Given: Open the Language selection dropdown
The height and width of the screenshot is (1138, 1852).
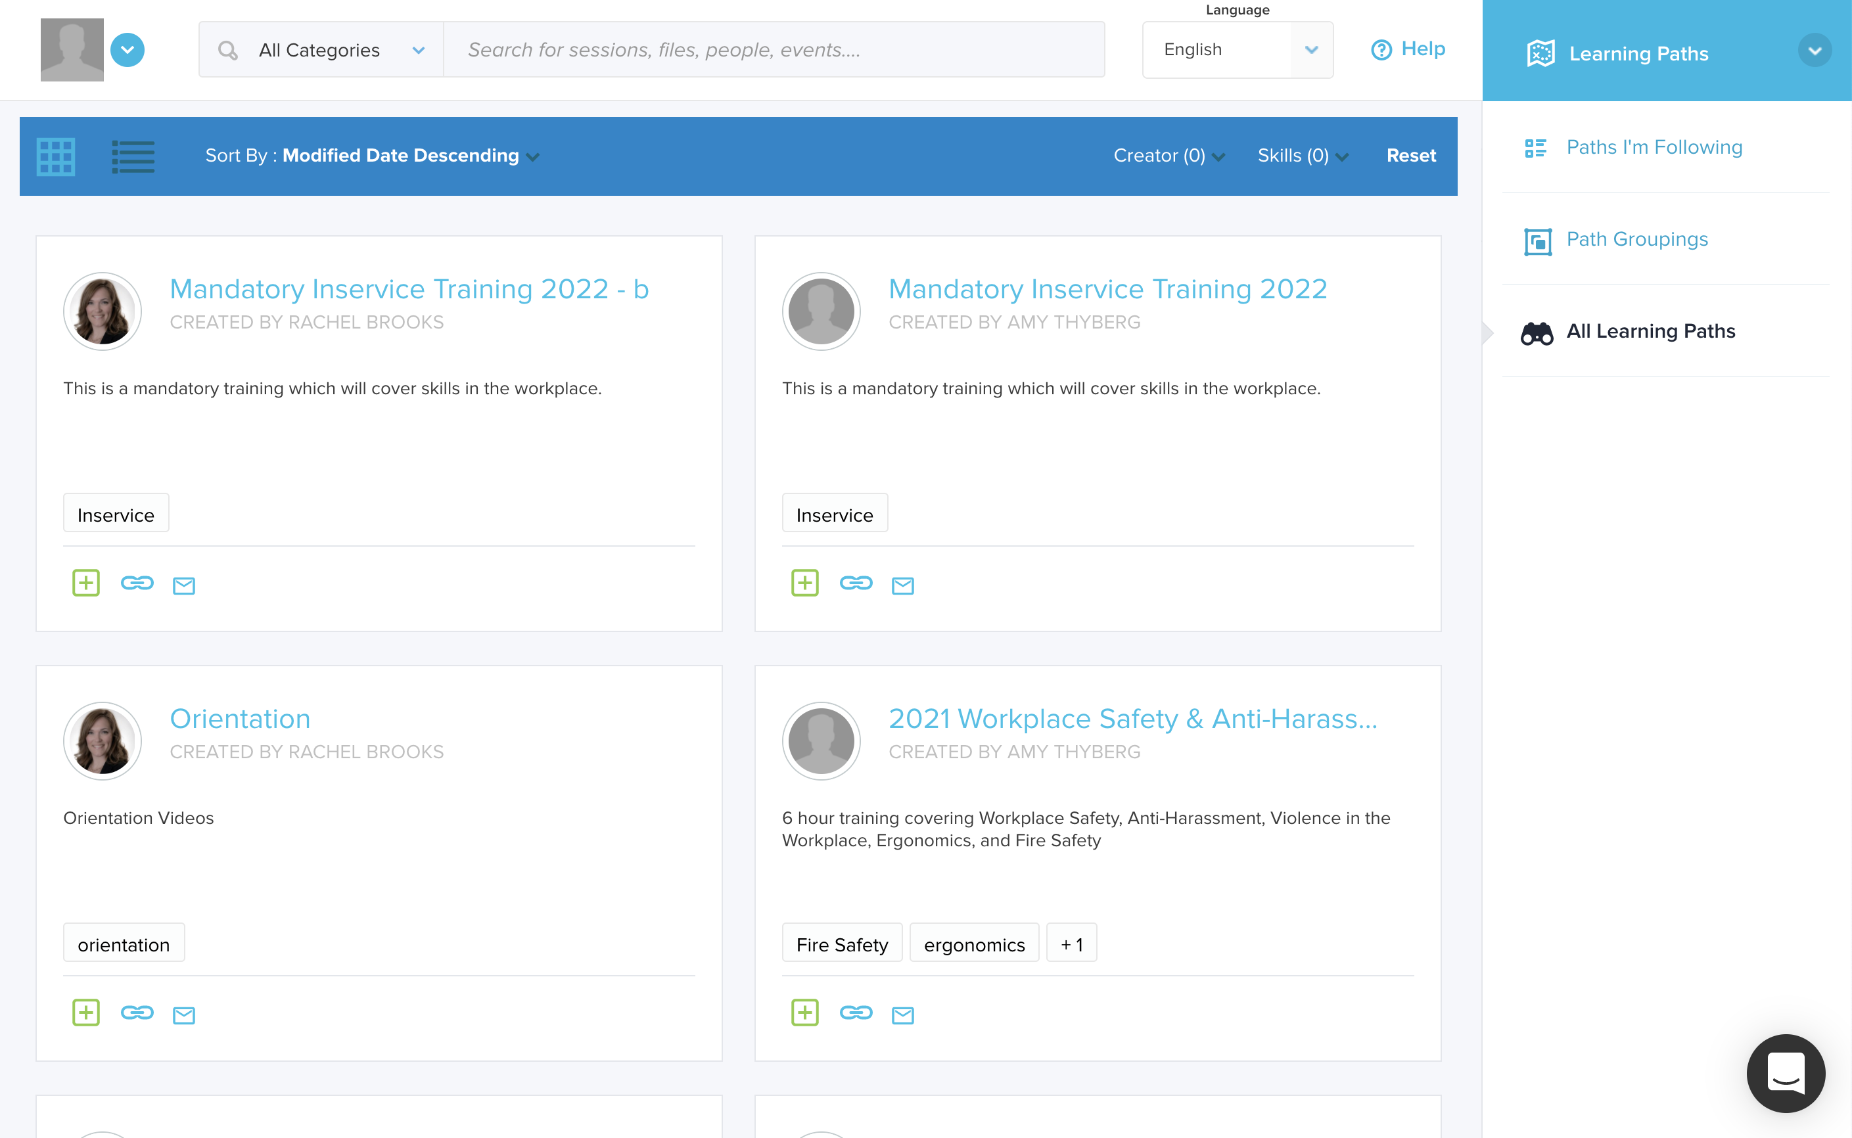Looking at the screenshot, I should point(1237,50).
